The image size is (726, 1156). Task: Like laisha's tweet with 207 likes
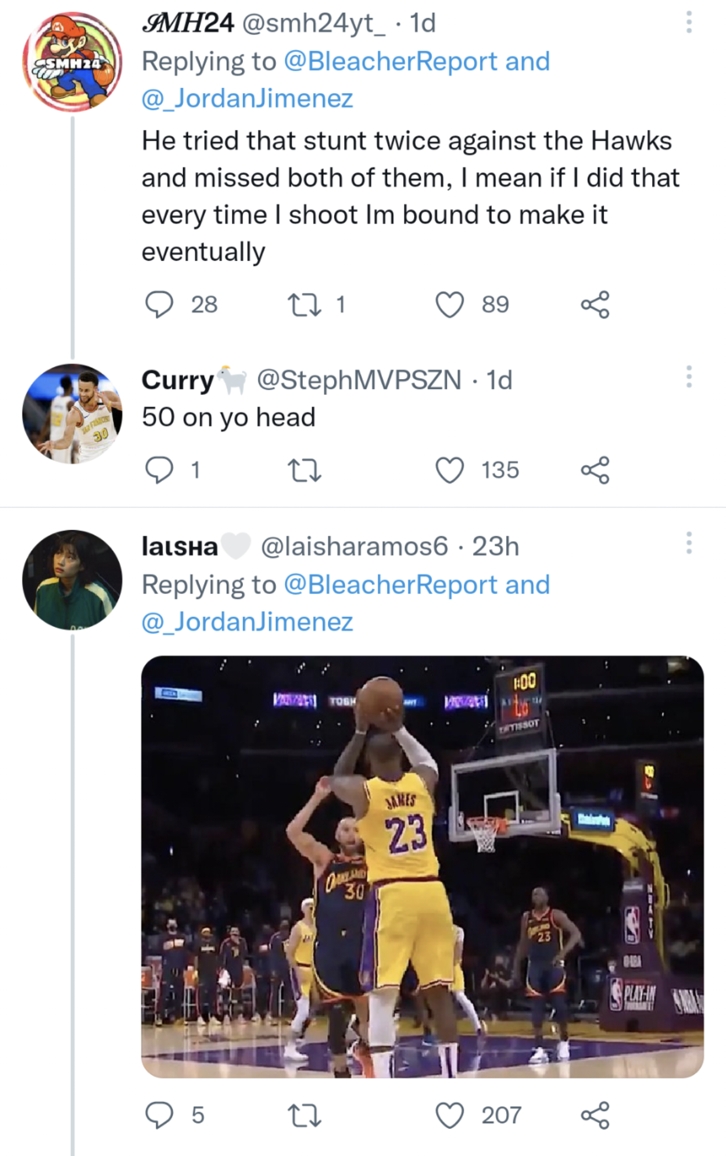pyautogui.click(x=450, y=1115)
